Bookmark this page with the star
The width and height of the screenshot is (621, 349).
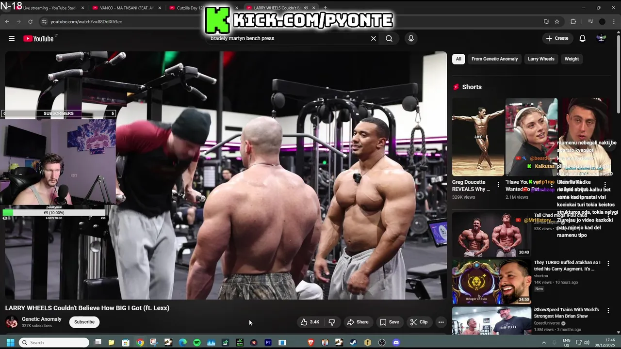point(557,21)
